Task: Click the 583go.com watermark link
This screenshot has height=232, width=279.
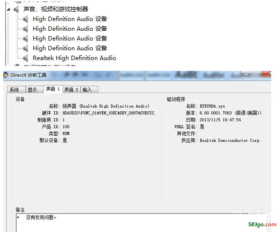Action: click(262, 224)
